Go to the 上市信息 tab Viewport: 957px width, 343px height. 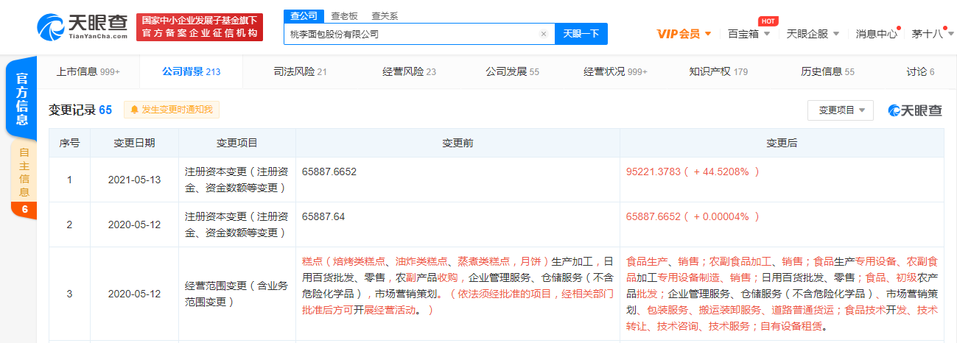point(88,71)
